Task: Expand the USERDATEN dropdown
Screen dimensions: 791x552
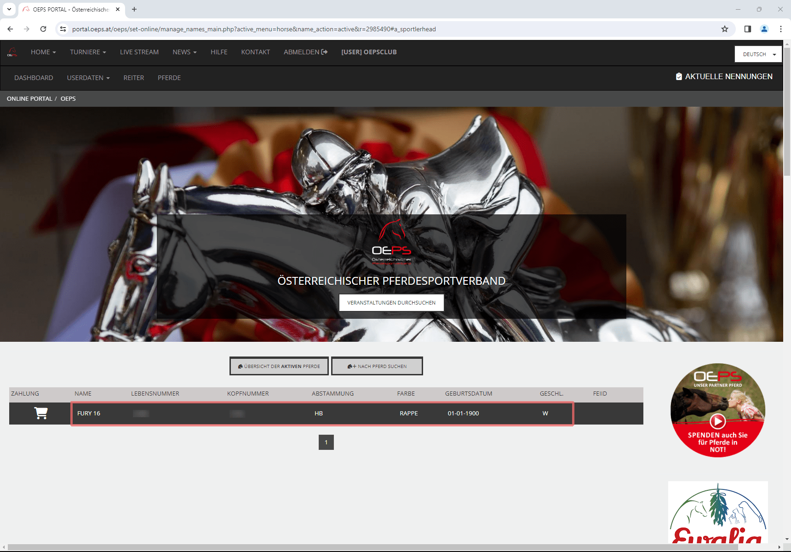Action: 88,78
